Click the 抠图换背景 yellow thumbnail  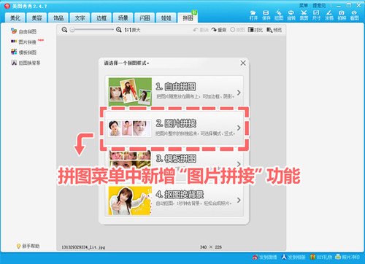[x=130, y=201]
